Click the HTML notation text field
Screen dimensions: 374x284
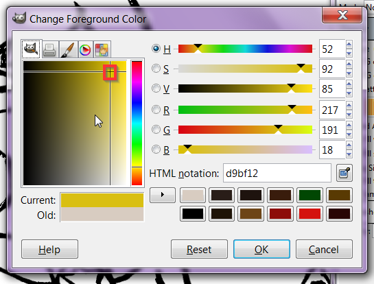pos(277,173)
